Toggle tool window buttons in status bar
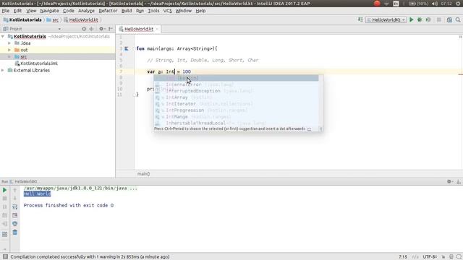463x260 pixels. [5, 257]
